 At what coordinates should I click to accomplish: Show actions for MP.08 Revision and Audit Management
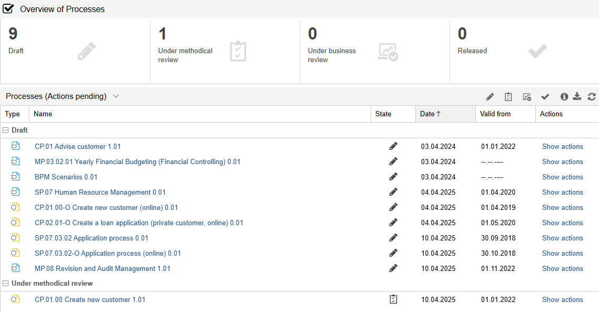point(562,268)
